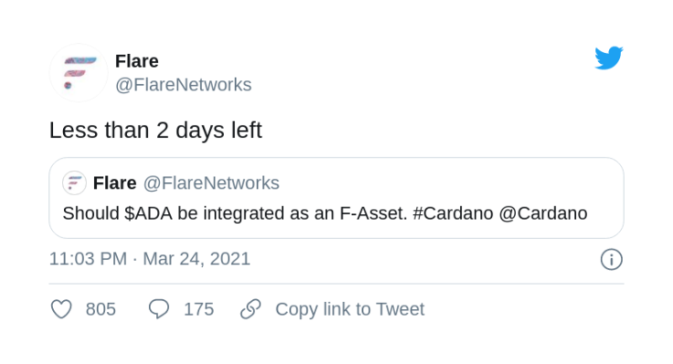Open the quoted tweet about $ADA F-Asset

coord(336,198)
